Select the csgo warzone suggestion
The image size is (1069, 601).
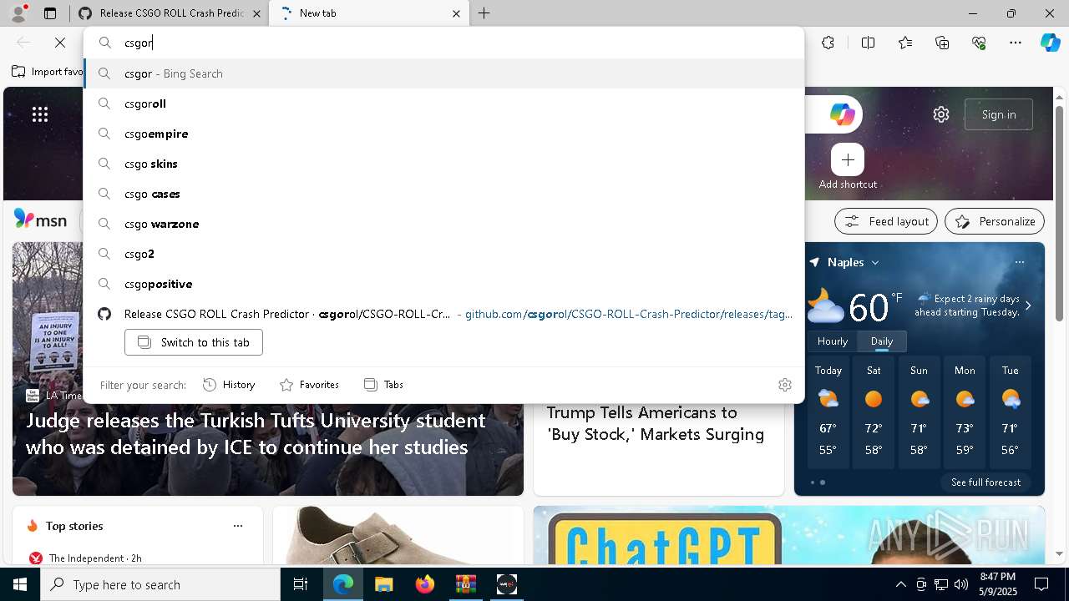click(x=444, y=224)
